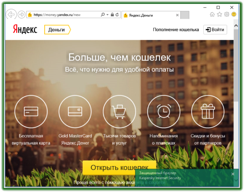
Task: Close the browser window
Action: pyautogui.click(x=232, y=8)
